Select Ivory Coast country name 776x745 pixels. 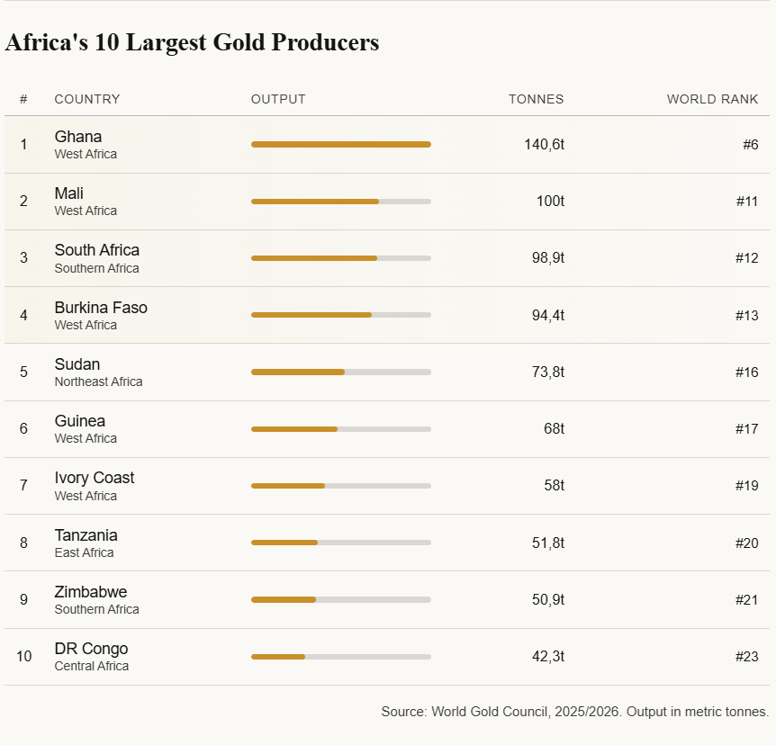click(x=95, y=478)
